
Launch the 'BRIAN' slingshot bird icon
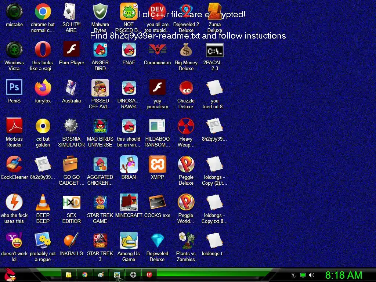click(129, 164)
